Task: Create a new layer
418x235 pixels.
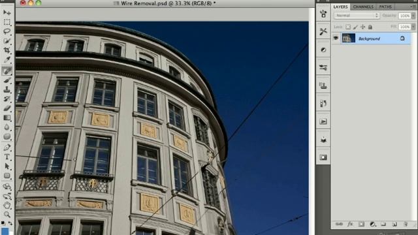Action: (394, 225)
